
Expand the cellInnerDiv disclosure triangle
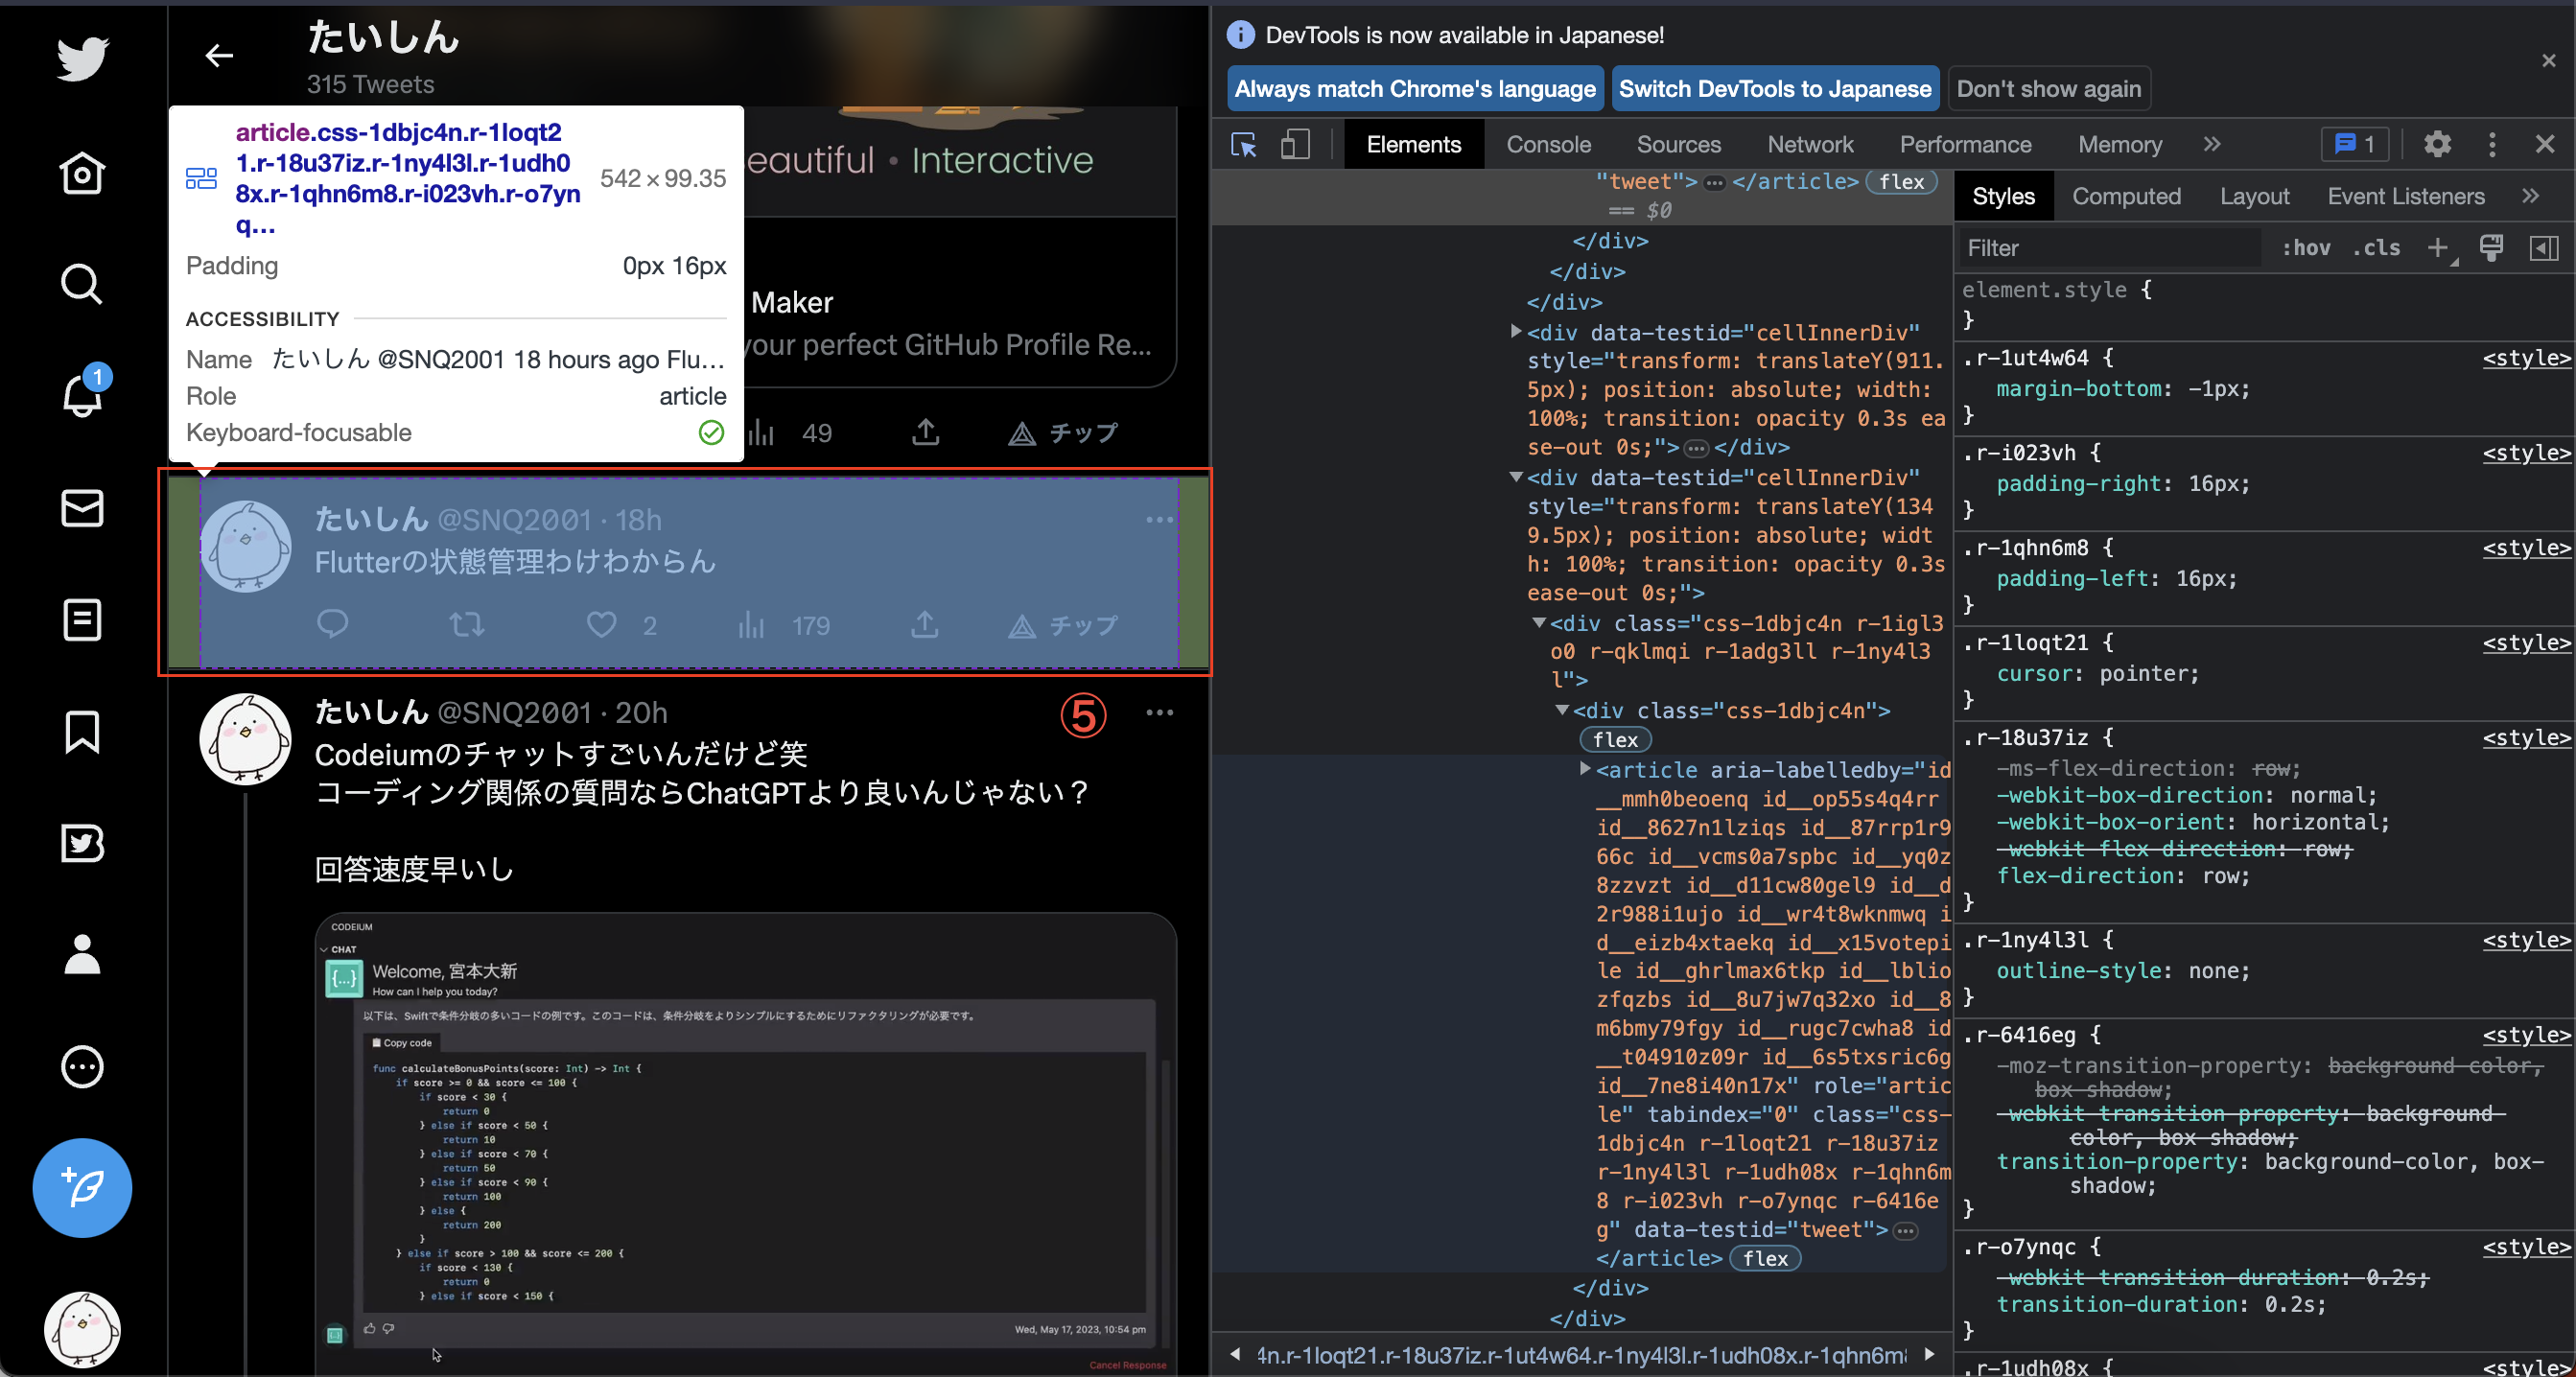point(1516,333)
